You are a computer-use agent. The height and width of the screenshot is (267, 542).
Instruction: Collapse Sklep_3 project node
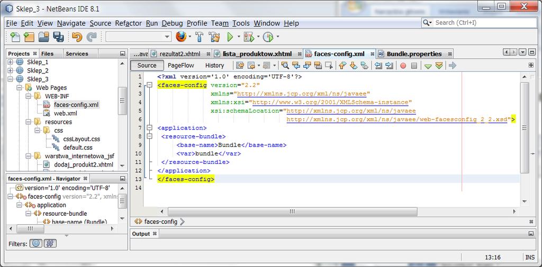11,79
